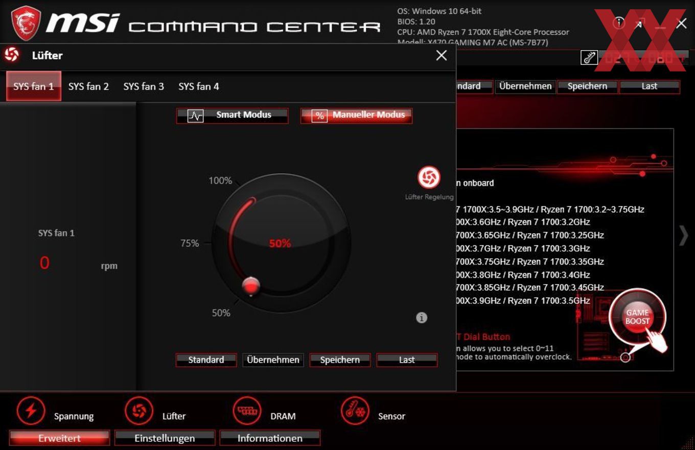Click the thermometer icon near temperature display

589,58
